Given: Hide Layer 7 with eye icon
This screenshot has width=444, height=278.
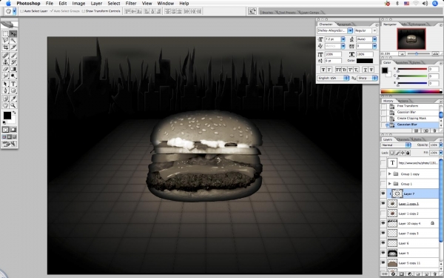Looking at the screenshot, I should (383, 193).
